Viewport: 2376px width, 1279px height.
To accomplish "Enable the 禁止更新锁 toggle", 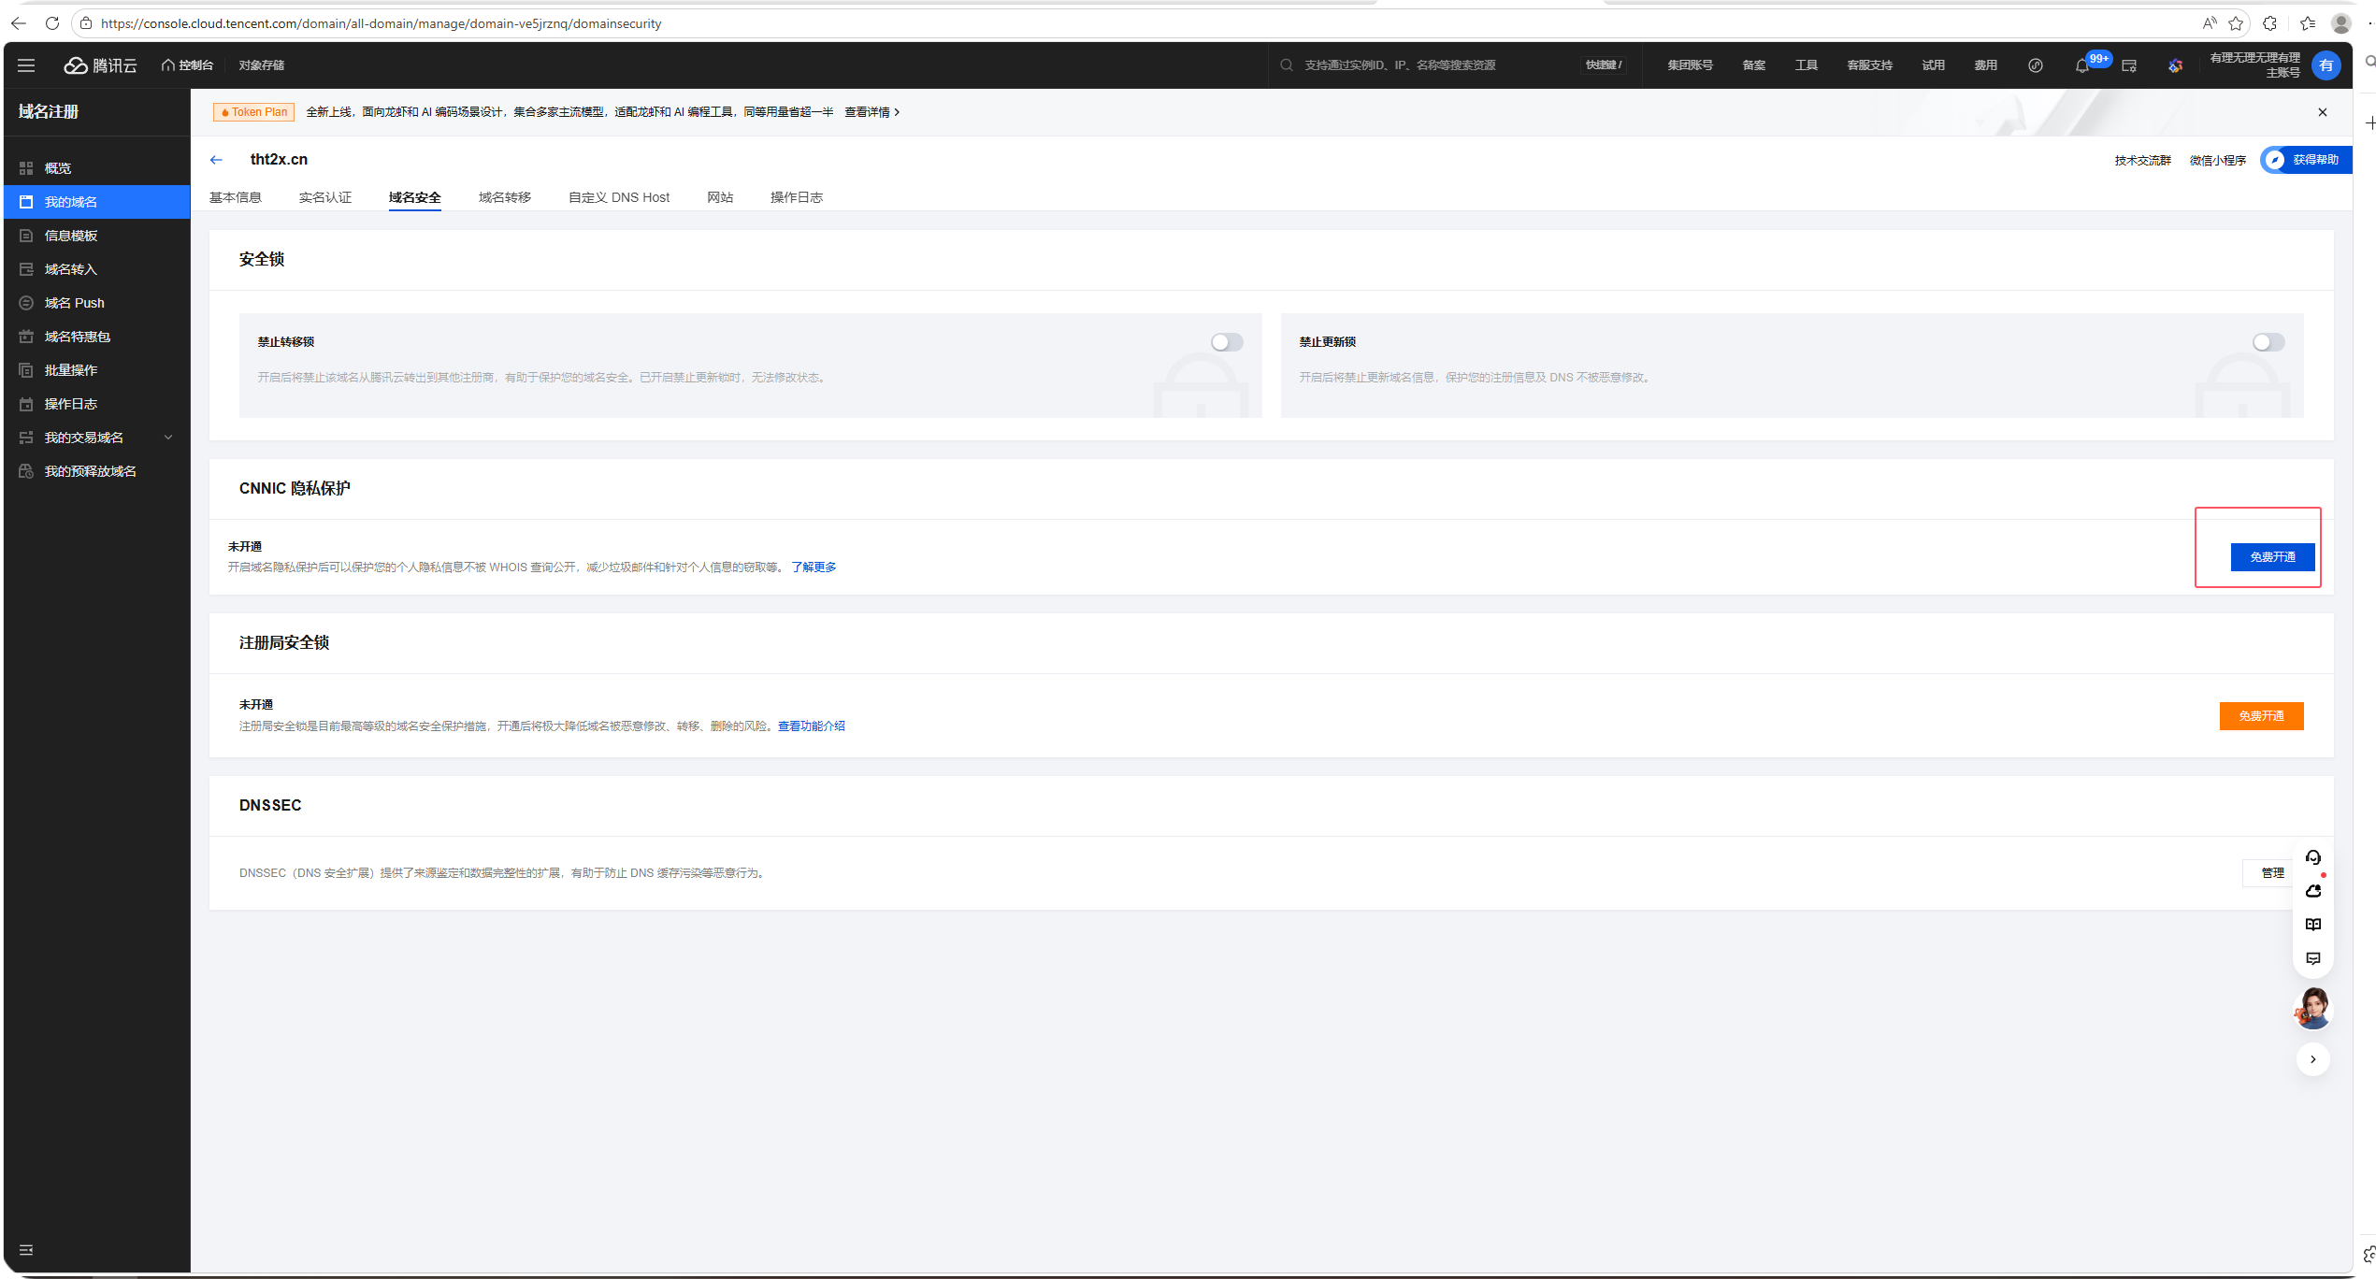I will (x=2268, y=342).
